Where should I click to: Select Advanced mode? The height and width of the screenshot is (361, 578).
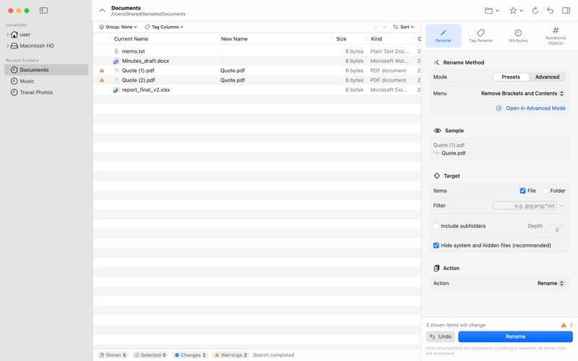click(x=547, y=77)
